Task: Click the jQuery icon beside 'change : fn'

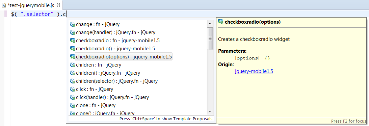Action: pyautogui.click(x=73, y=24)
